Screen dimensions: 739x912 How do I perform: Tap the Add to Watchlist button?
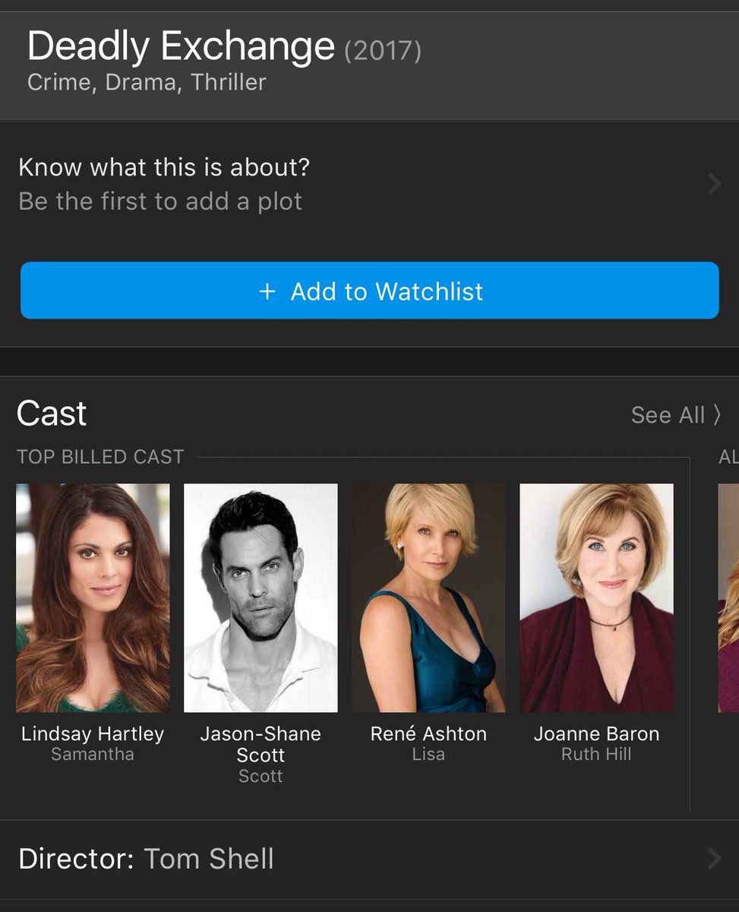[x=369, y=290]
